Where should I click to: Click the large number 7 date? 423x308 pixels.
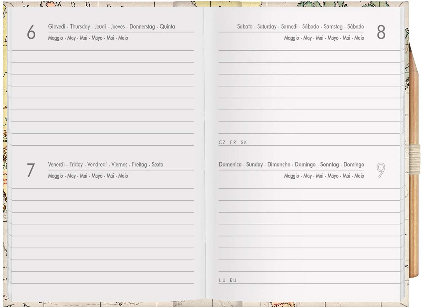click(31, 170)
